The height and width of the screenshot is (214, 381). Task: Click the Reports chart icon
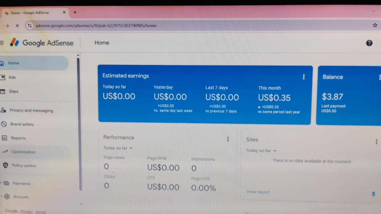pos(4,138)
